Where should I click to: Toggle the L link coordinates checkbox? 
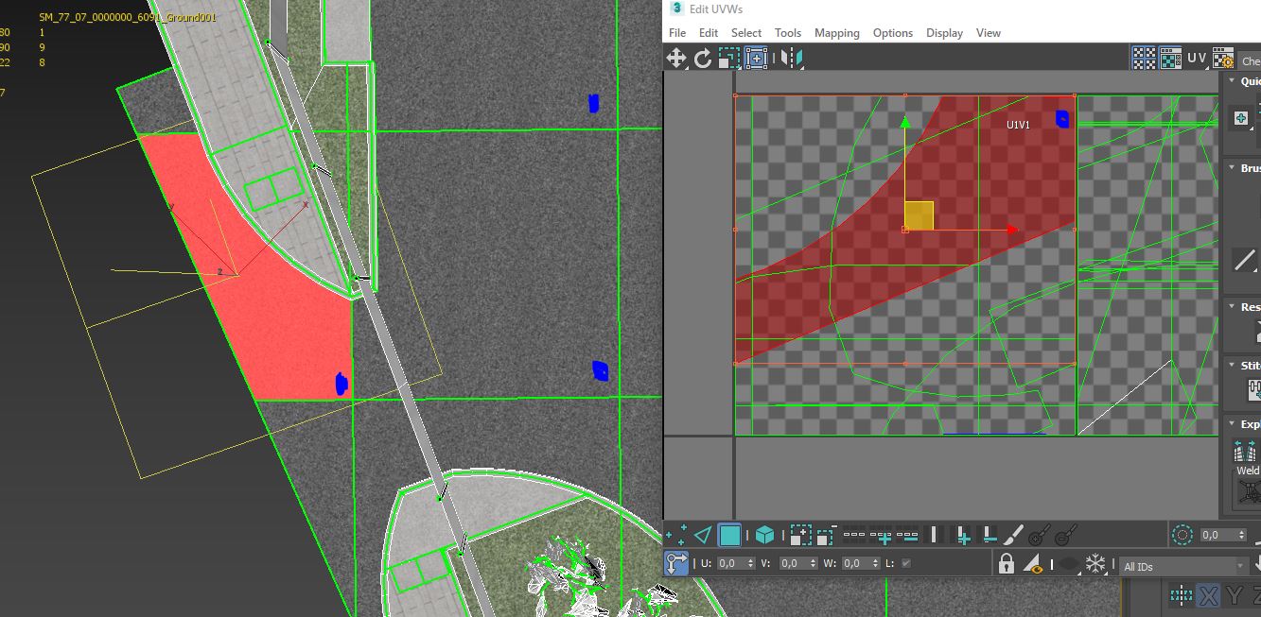[x=906, y=564]
